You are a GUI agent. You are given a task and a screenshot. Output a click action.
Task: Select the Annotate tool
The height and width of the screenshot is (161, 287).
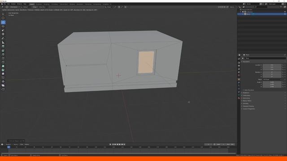point(3,38)
